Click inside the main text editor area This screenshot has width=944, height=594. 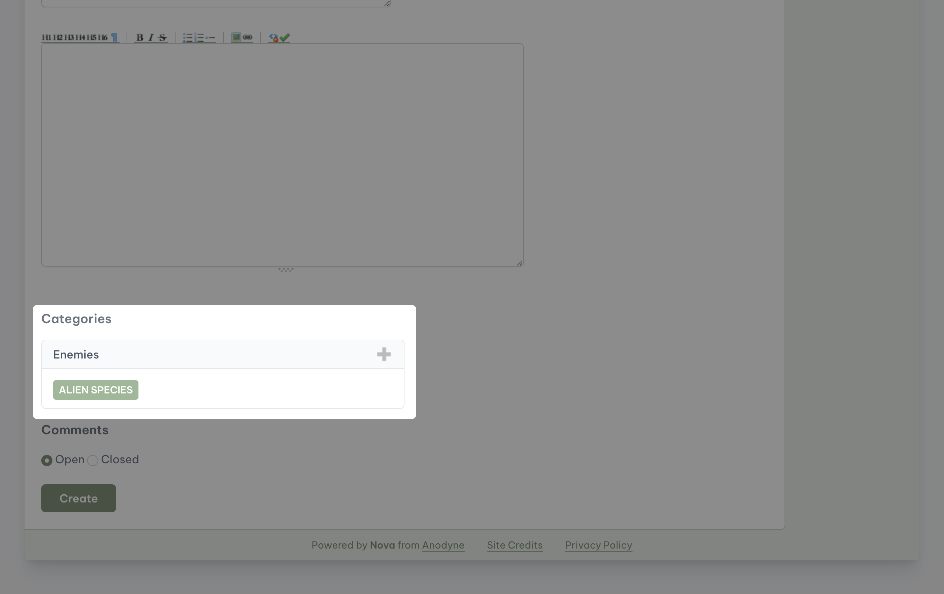tap(282, 154)
